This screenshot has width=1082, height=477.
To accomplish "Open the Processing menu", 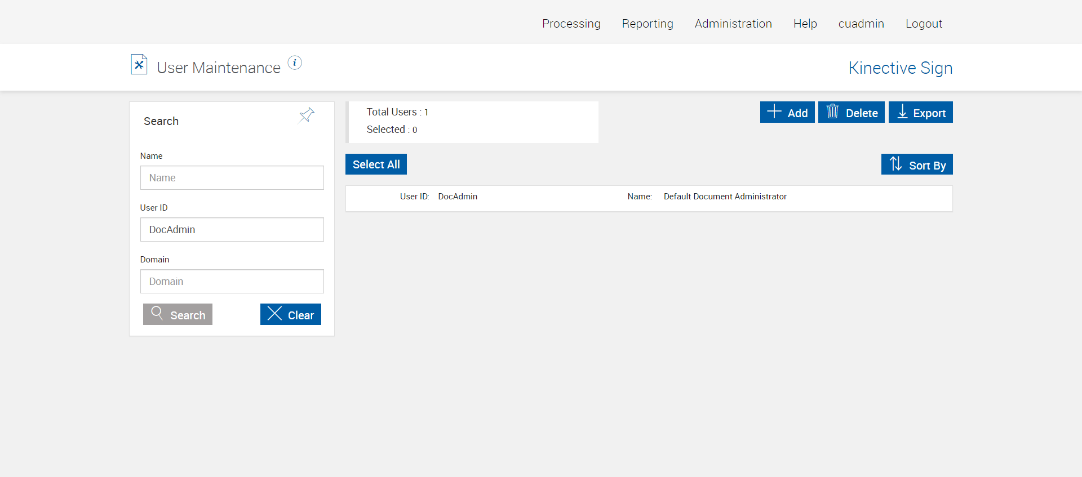I will pyautogui.click(x=571, y=24).
